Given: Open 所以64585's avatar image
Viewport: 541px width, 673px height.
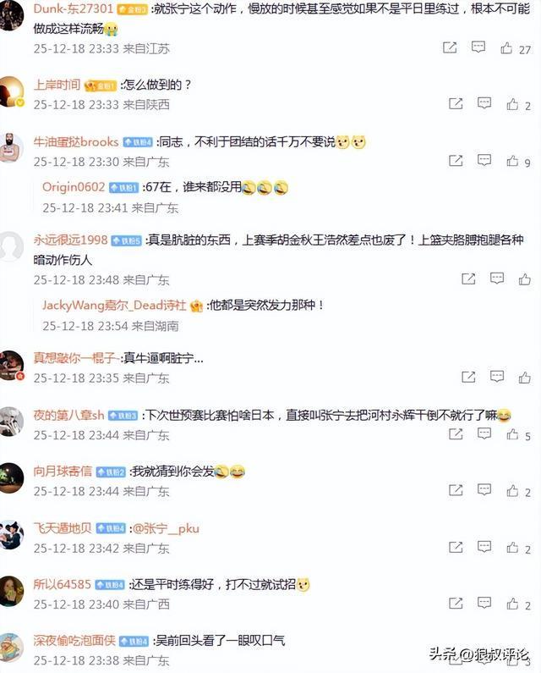Looking at the screenshot, I should click(11, 591).
